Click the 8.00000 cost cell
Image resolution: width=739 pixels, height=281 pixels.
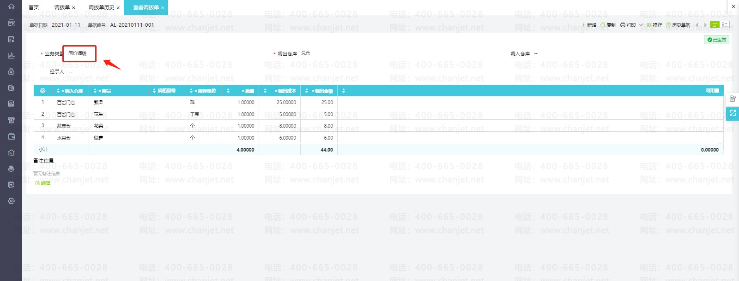point(288,126)
